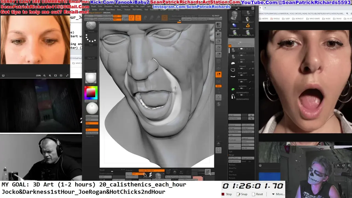
Task: Open the Transform menu
Action: [x=154, y=10]
